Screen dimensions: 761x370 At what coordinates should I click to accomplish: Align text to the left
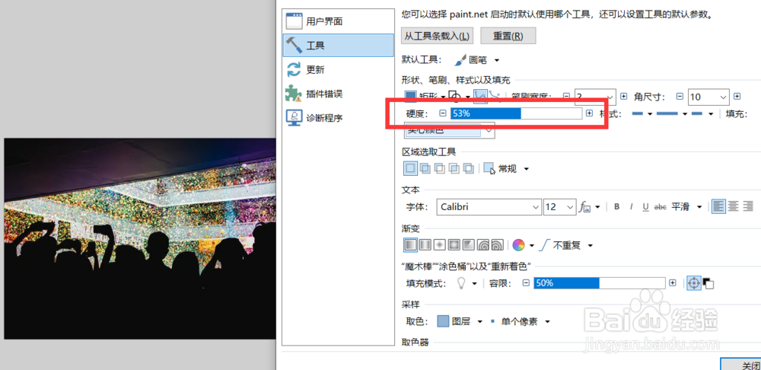tap(719, 206)
